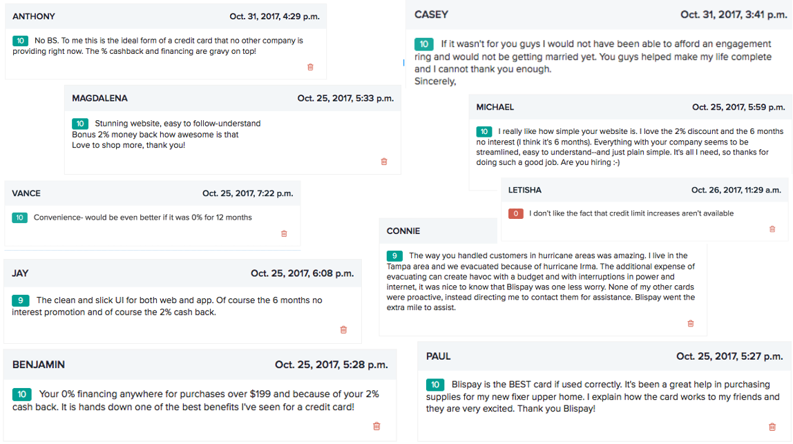Click the MAGDALENA reviewer name

click(x=99, y=98)
